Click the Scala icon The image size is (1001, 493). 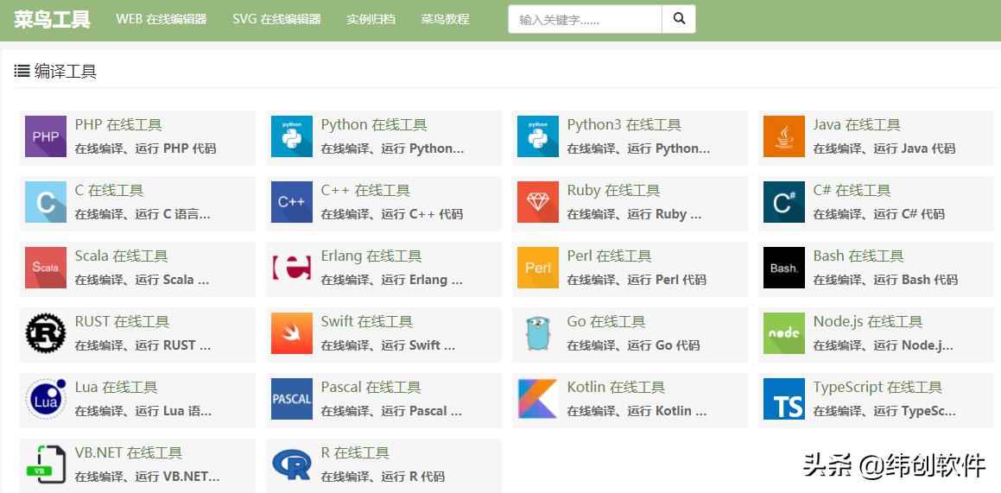[x=45, y=268]
